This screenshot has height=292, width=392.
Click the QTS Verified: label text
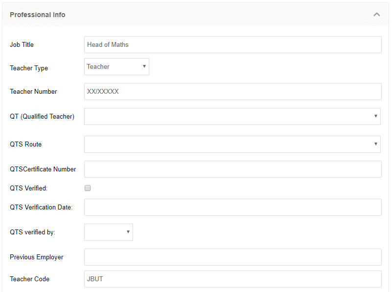[x=28, y=188]
